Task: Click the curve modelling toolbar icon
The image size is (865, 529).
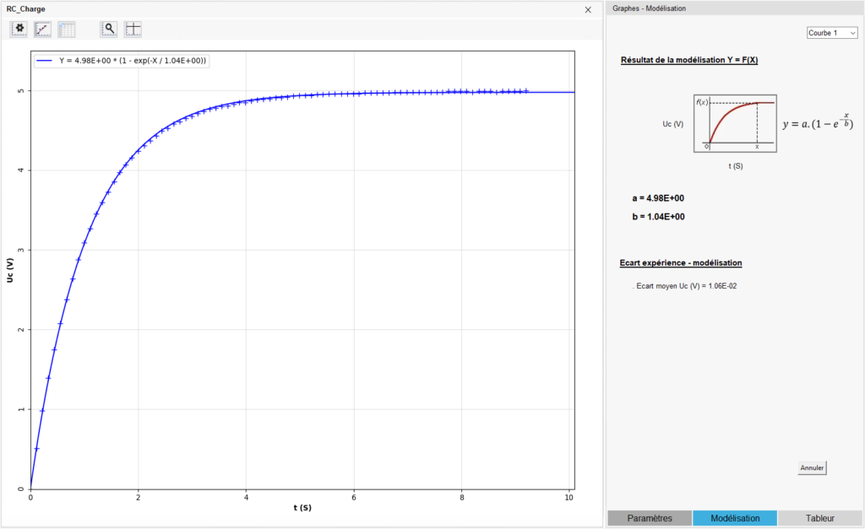Action: (42, 29)
